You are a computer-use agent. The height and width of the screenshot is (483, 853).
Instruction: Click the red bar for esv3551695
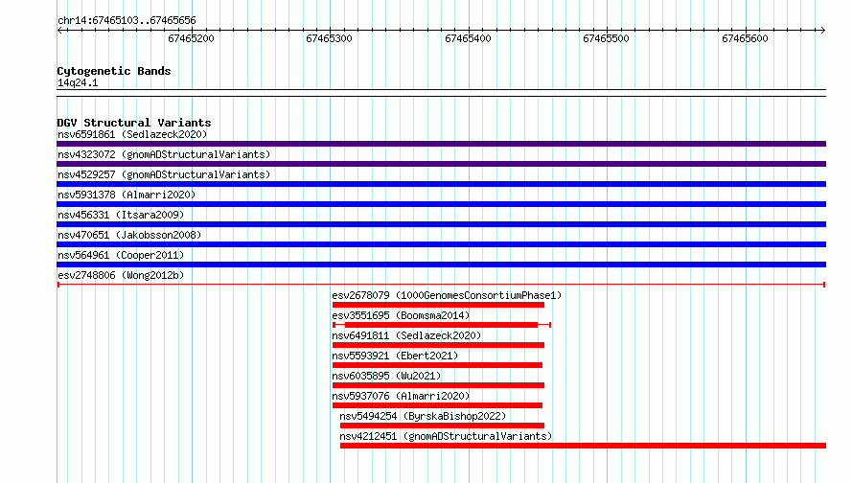[x=441, y=325]
